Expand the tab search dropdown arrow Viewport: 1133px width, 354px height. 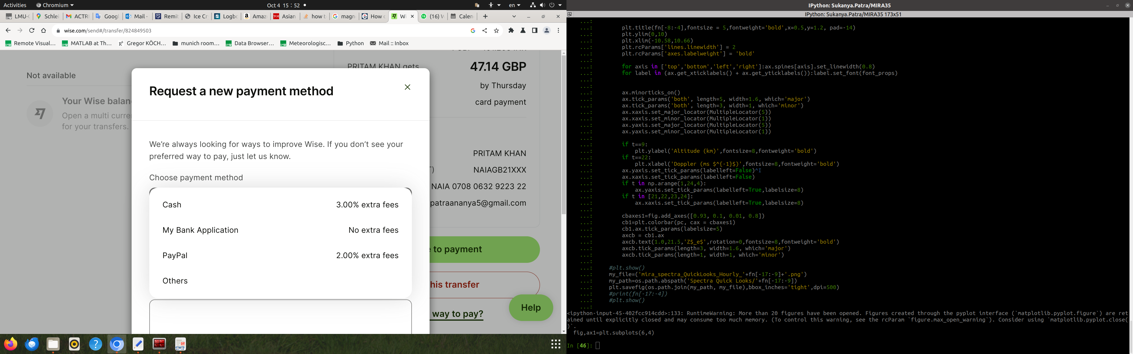pyautogui.click(x=514, y=16)
